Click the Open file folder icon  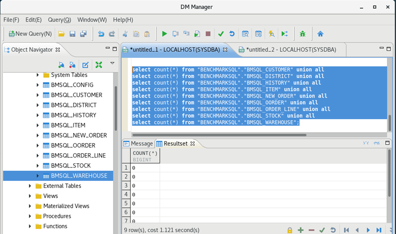61,33
